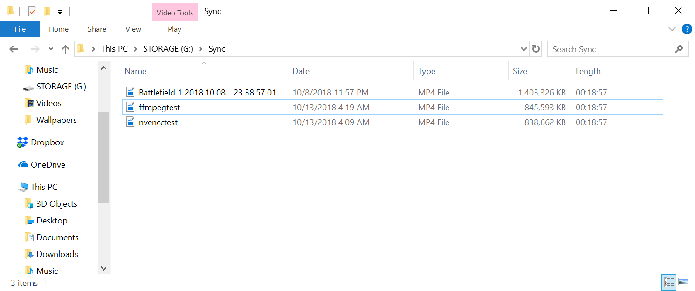
Task: Open the Help question mark icon
Action: pos(687,29)
